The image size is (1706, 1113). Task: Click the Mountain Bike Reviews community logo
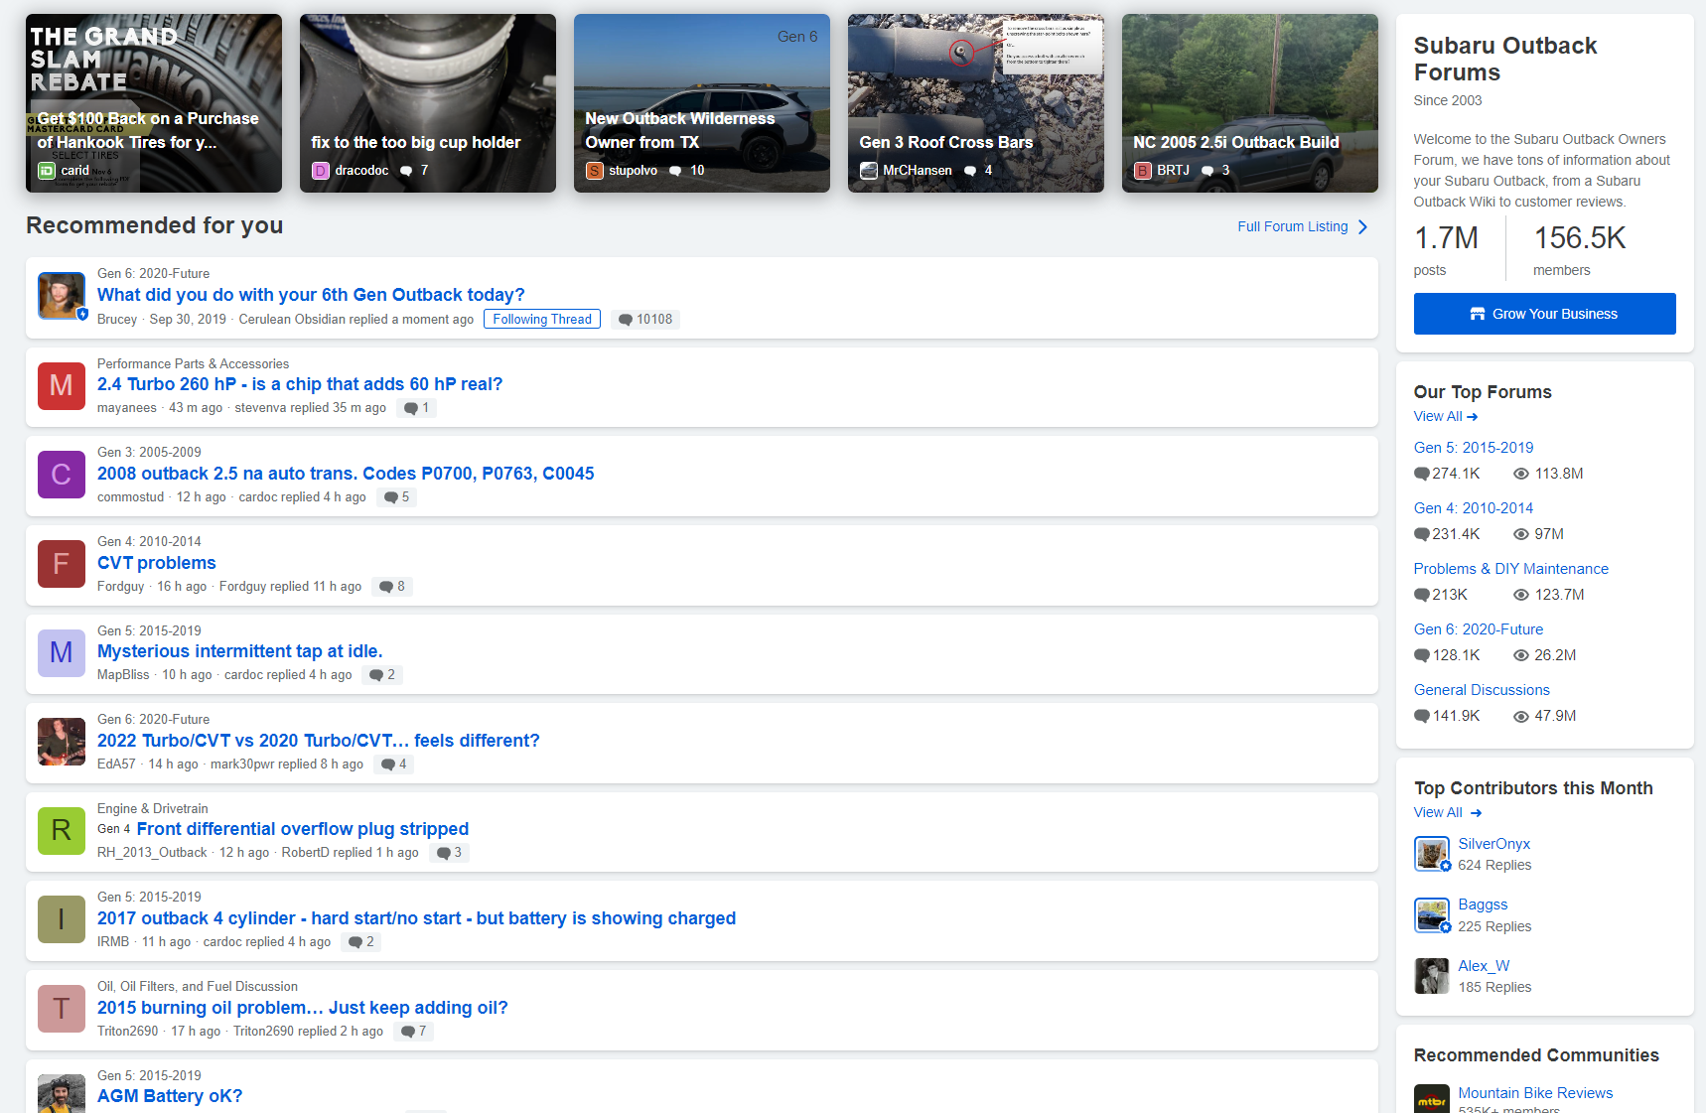pyautogui.click(x=1431, y=1099)
